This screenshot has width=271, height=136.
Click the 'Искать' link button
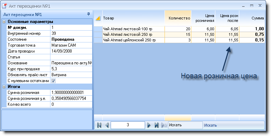coord(210,125)
